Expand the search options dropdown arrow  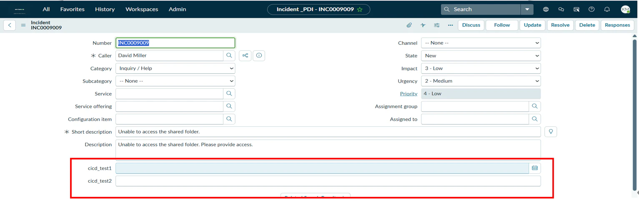tap(527, 9)
